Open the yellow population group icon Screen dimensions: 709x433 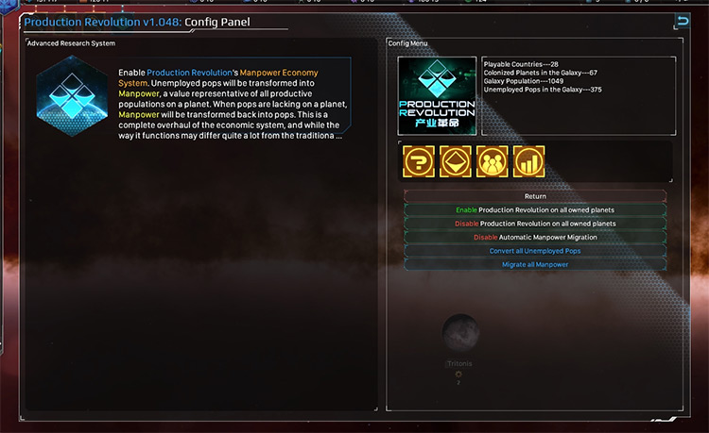point(492,161)
